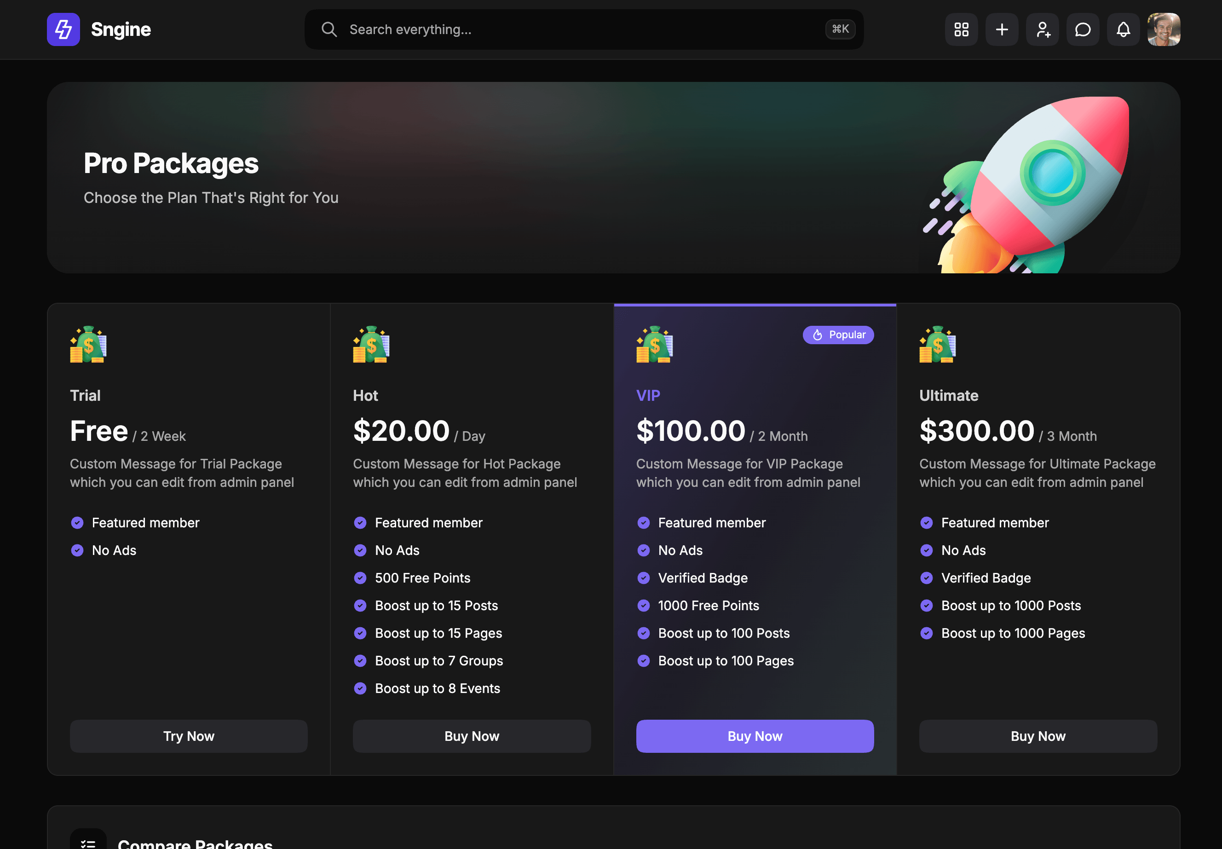Click Buy Now for Ultimate package
1222x849 pixels.
(1038, 736)
